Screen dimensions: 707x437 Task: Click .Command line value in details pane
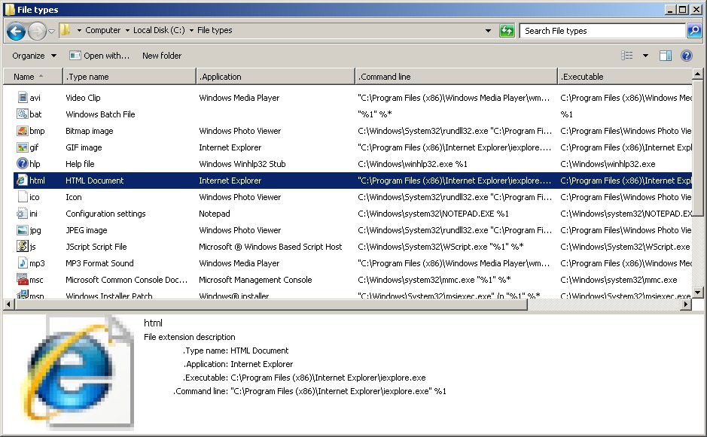(338, 391)
